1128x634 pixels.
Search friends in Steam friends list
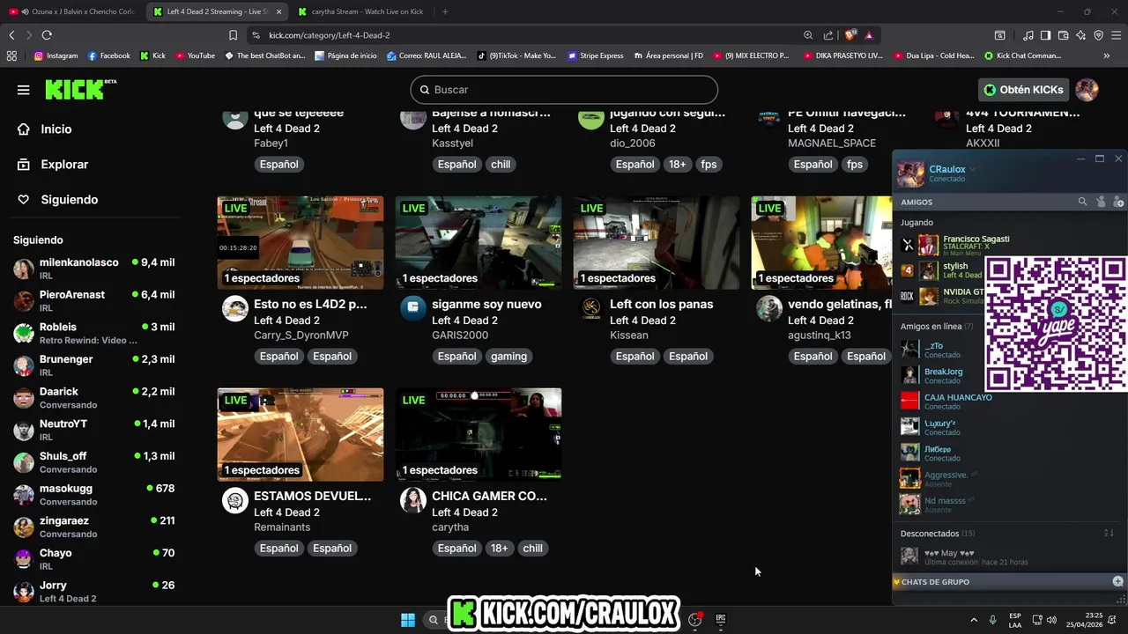click(x=1082, y=202)
